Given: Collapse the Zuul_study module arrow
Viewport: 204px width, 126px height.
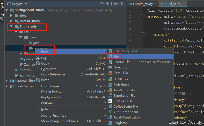Looking at the screenshot, I should click(11, 26).
